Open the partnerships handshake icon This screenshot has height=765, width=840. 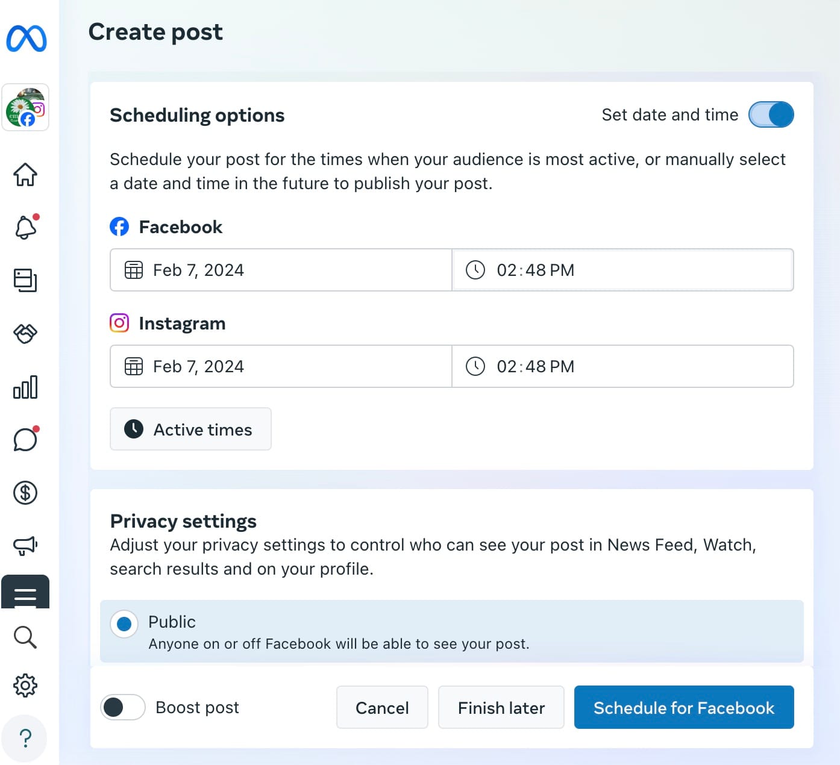click(x=25, y=334)
